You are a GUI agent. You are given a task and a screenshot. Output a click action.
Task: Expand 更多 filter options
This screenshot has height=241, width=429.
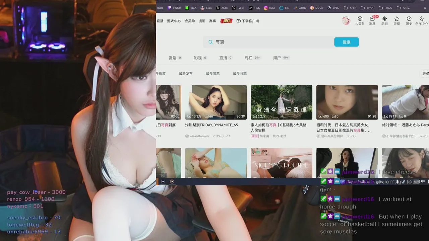click(425, 73)
